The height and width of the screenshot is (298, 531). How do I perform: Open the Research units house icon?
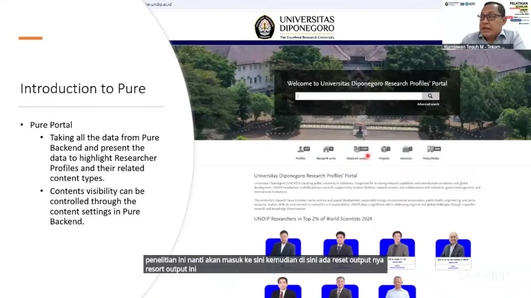click(x=327, y=150)
